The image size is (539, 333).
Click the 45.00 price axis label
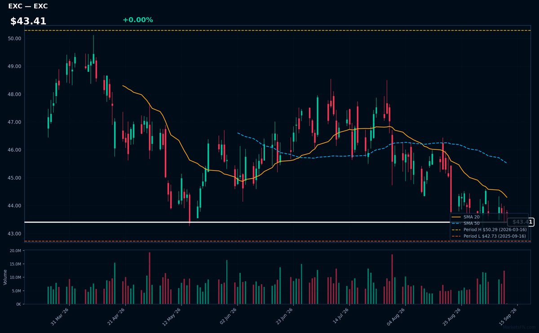(x=15, y=178)
